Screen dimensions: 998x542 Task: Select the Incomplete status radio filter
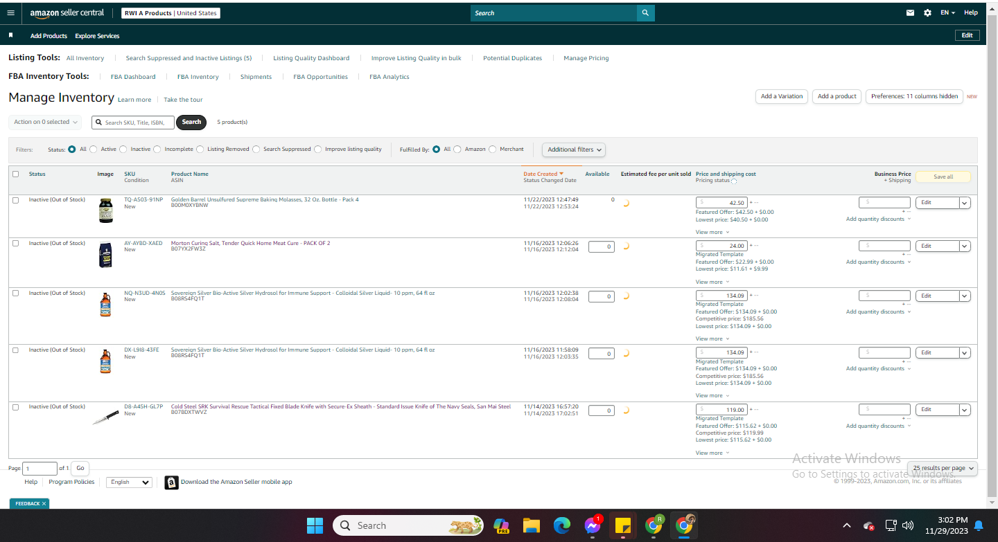(157, 149)
